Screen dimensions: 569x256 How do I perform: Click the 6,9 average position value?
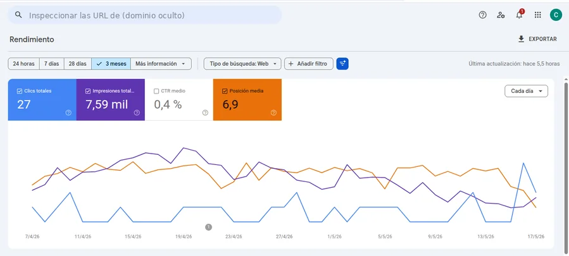[230, 105]
